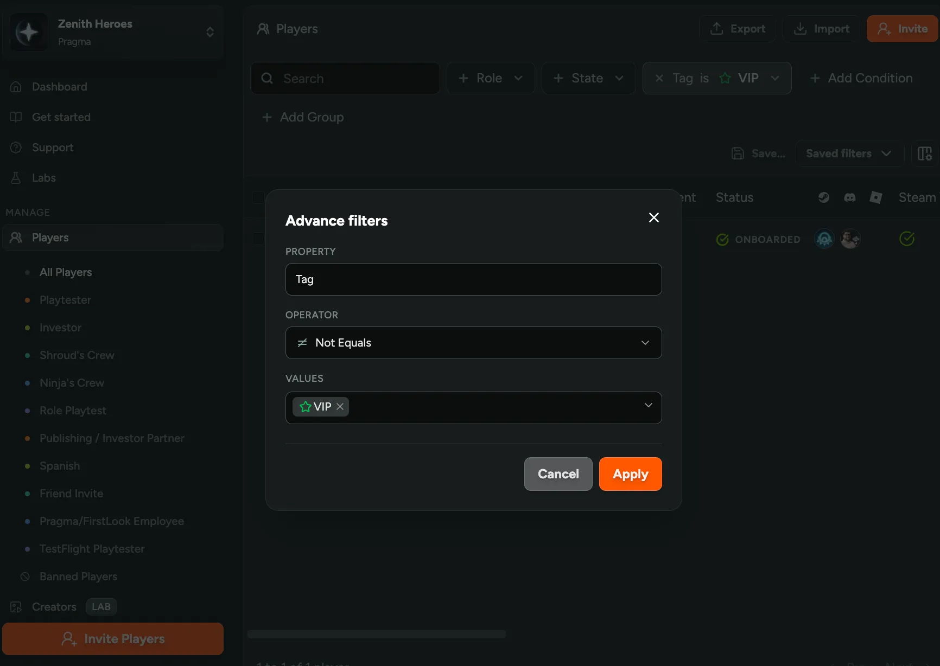
Task: Click the floppy disk Save filter icon
Action: pyautogui.click(x=738, y=153)
